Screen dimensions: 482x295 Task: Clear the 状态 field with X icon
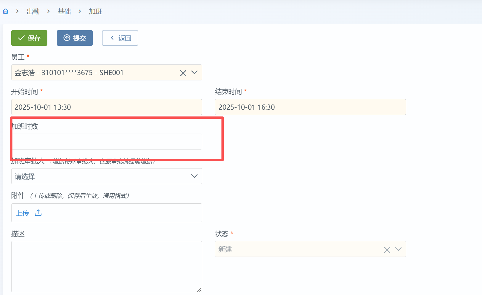387,250
